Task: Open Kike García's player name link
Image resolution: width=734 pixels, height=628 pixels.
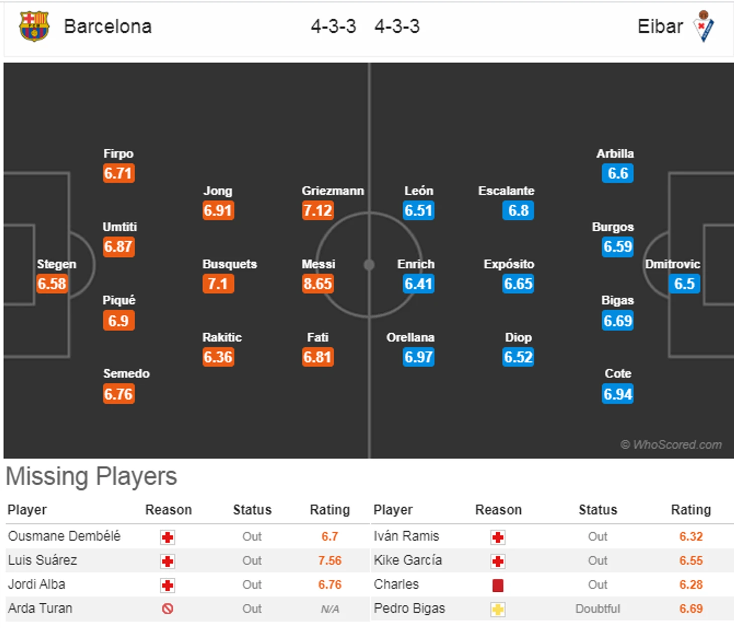Action: pos(408,560)
